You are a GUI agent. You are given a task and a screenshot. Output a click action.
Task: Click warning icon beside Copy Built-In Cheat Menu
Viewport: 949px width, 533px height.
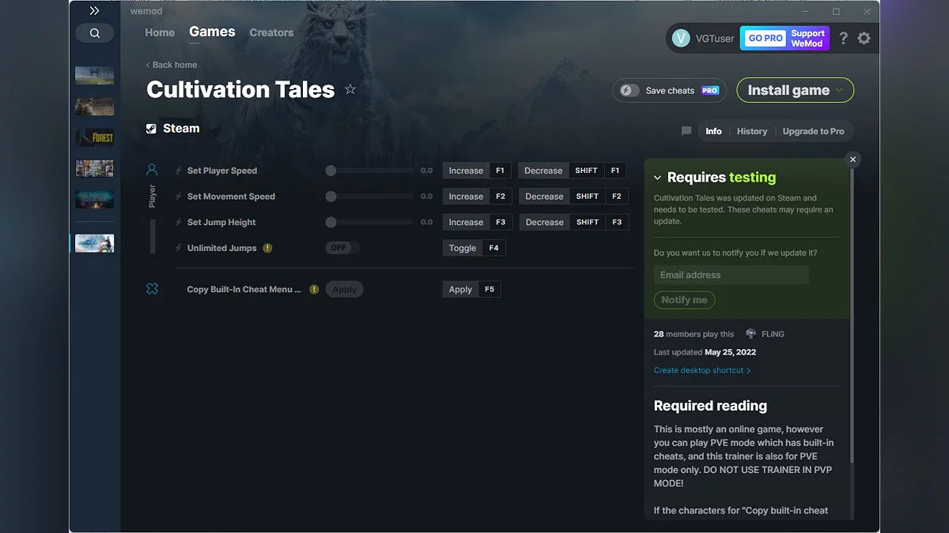(314, 290)
